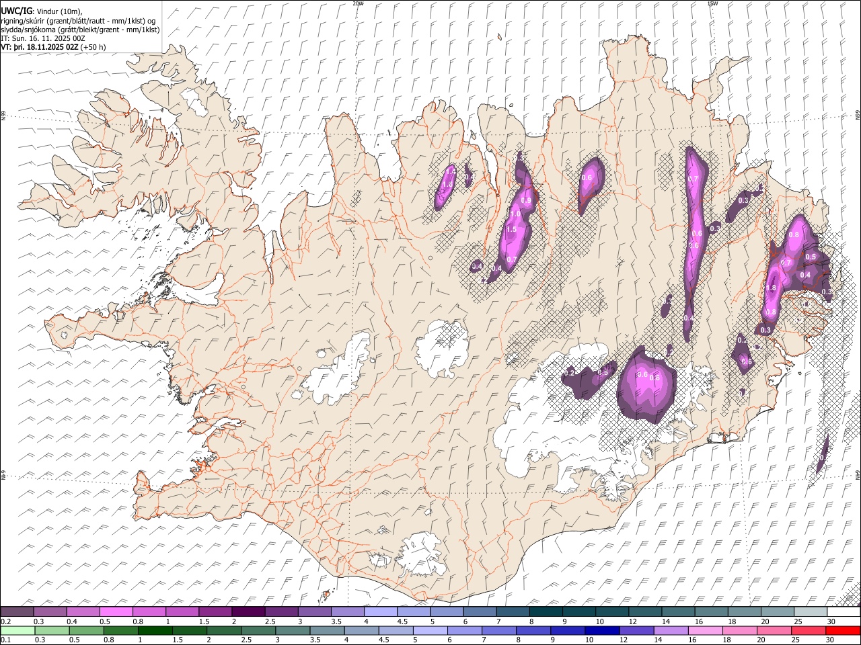This screenshot has height=645, width=861.
Task: Select the crimson 25 rain legend swatch
Action: point(809,630)
